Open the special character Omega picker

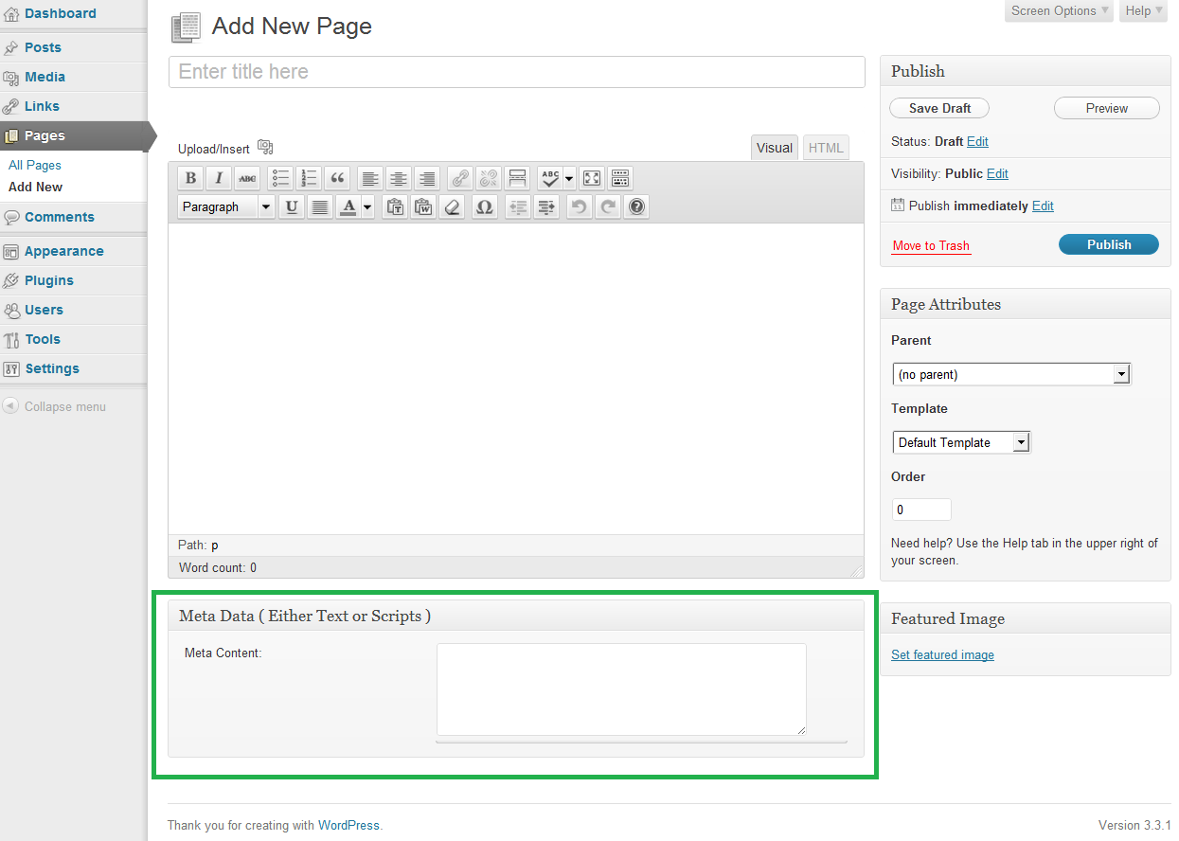click(x=484, y=206)
